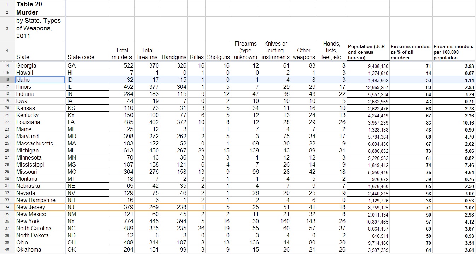
Task: Select the 'Table 20' title cell
Action: tap(40, 4)
